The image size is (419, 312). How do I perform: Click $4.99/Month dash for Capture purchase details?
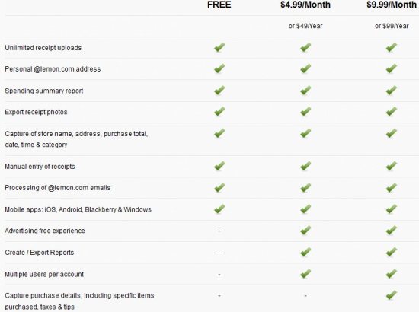coord(305,295)
